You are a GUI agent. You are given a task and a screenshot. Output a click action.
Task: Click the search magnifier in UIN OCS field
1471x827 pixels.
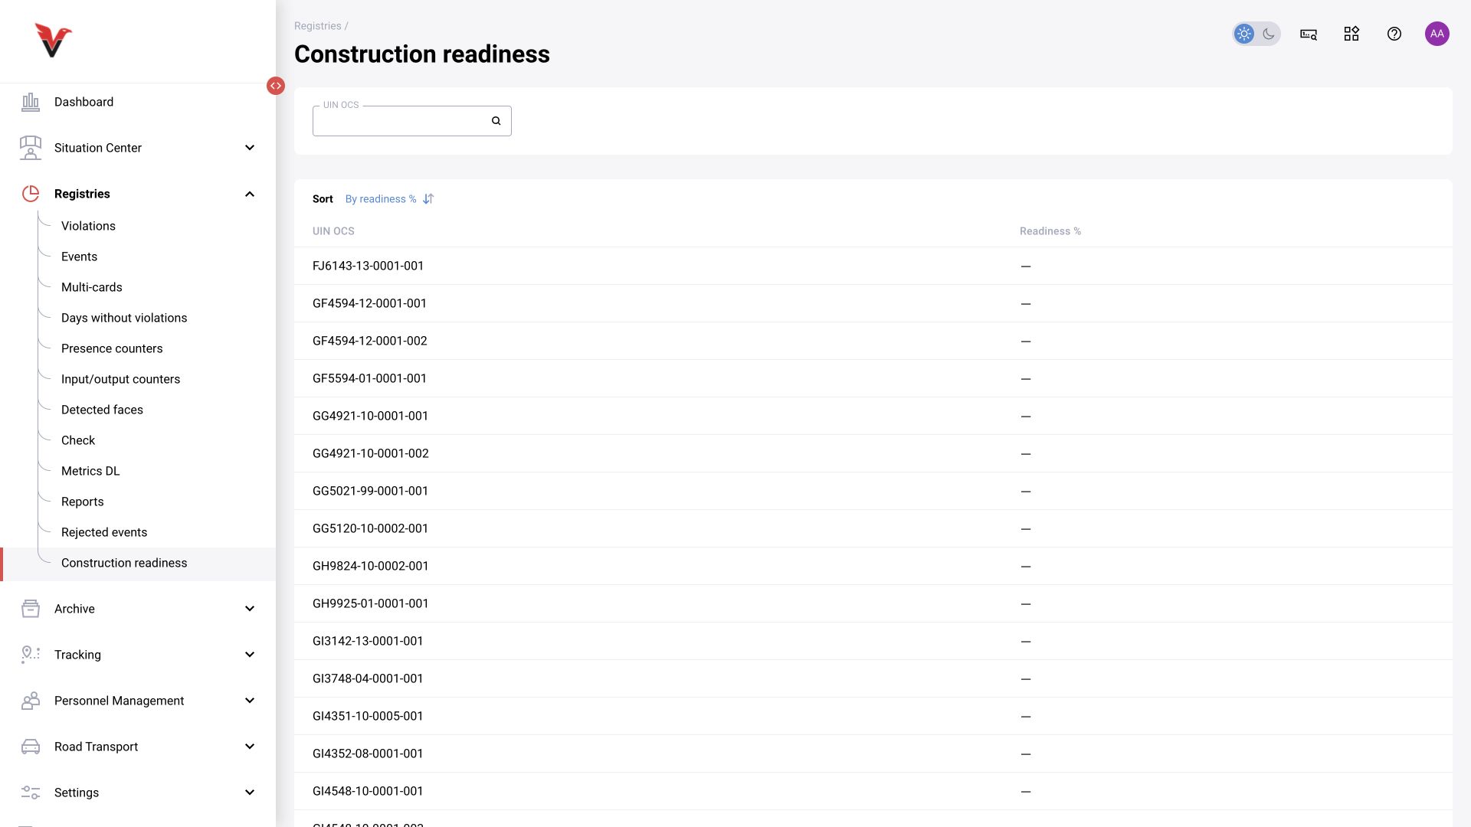496,121
